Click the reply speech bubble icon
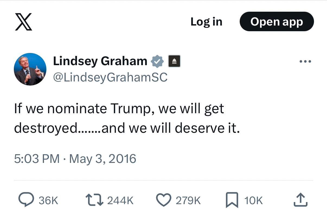This screenshot has height=221, width=327. coord(26,200)
